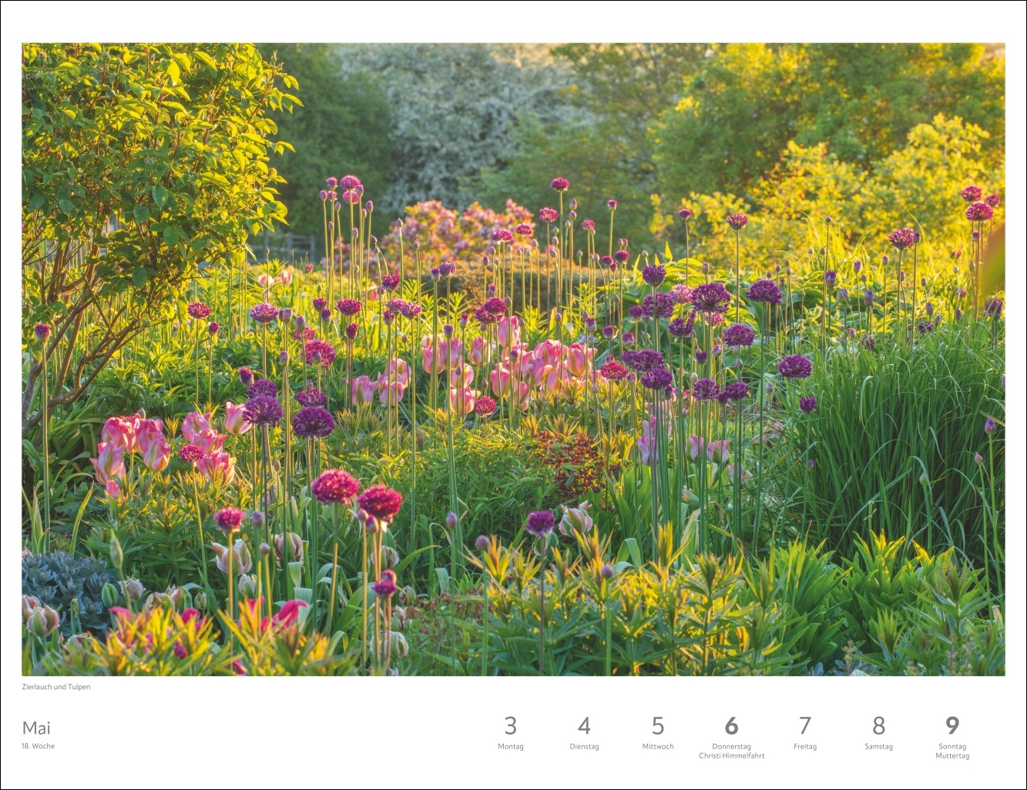Screen dimensions: 1027x790
Task: Open the 'Muttertag' holiday note
Action: [x=952, y=756]
